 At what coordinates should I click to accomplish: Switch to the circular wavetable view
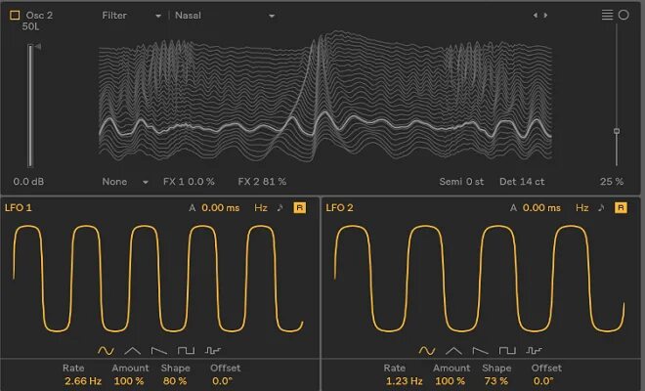pos(623,15)
